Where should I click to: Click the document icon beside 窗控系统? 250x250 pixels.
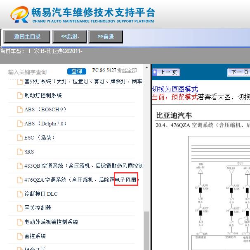point(20,236)
